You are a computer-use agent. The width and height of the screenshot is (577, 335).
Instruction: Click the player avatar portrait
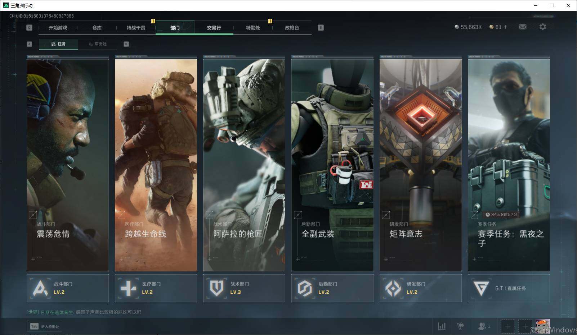click(543, 326)
